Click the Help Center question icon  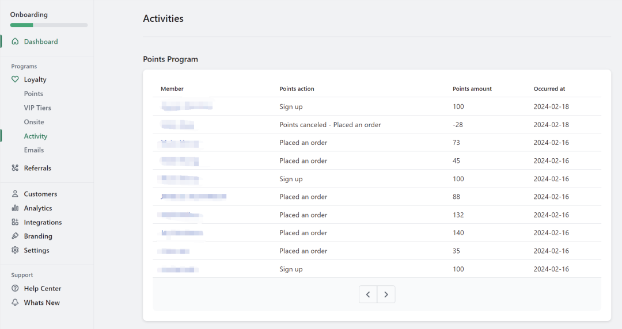point(15,288)
